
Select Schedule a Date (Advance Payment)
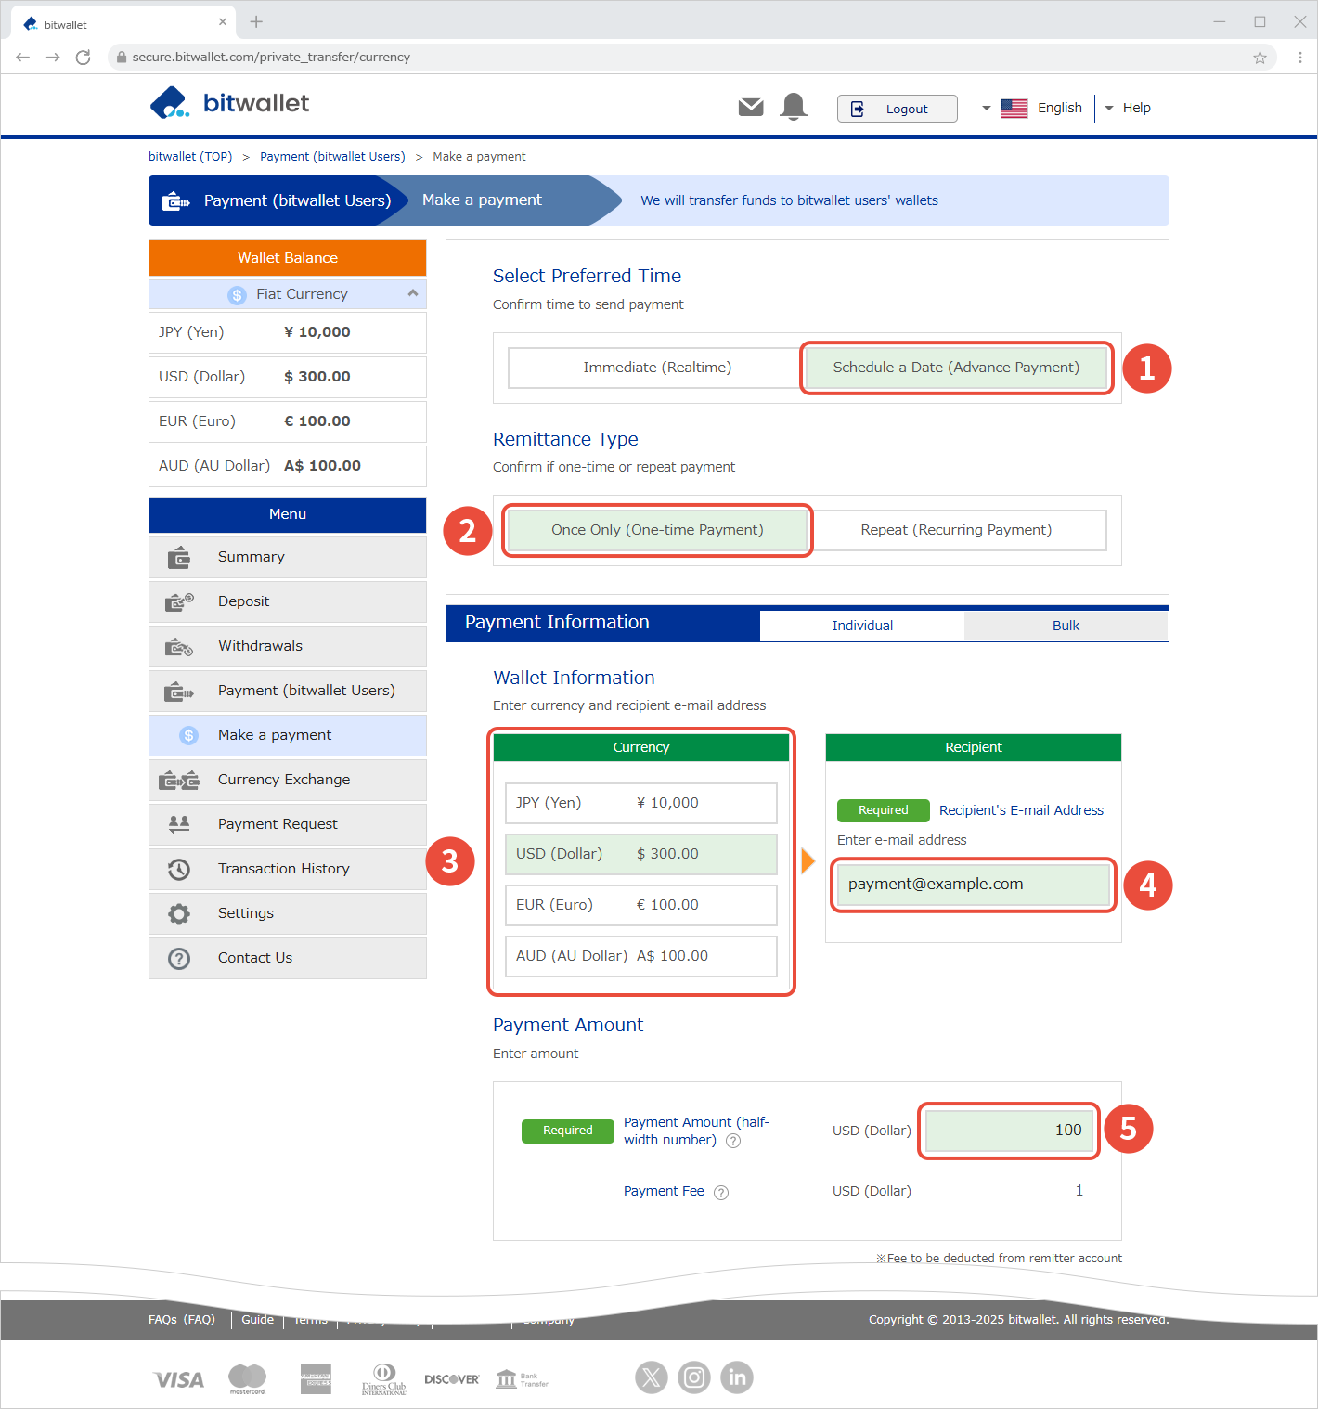click(956, 368)
